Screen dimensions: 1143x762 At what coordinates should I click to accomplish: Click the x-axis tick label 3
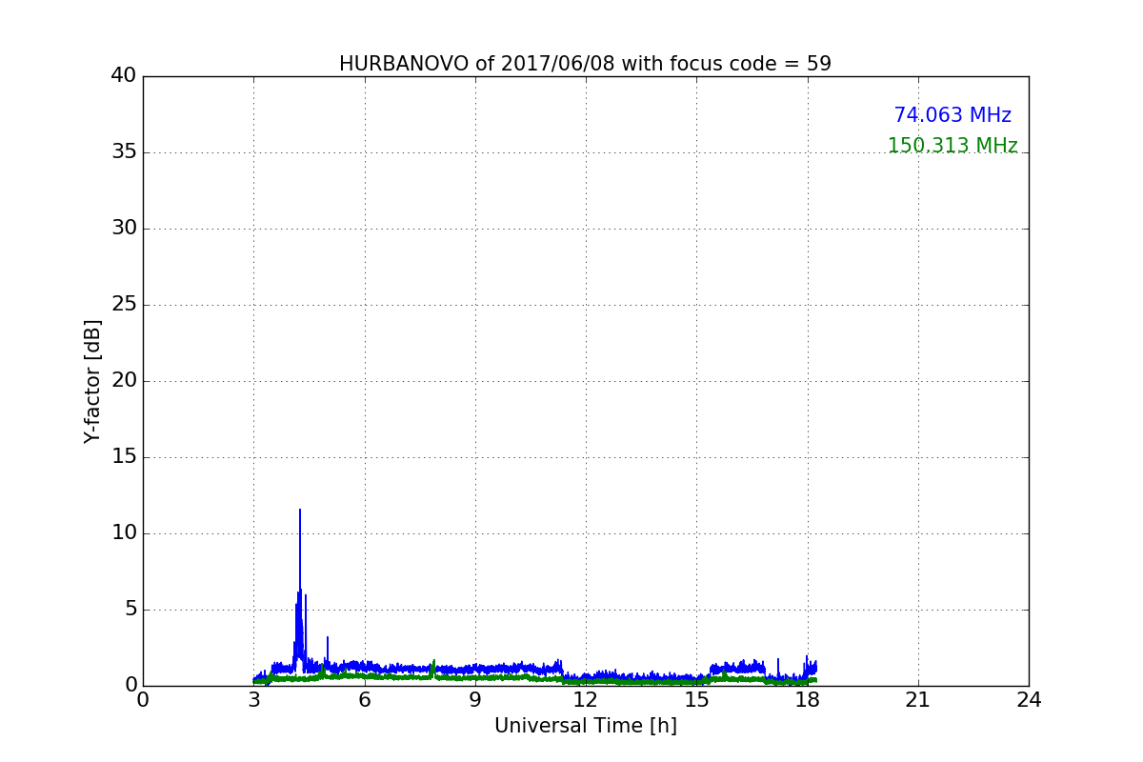pos(253,700)
